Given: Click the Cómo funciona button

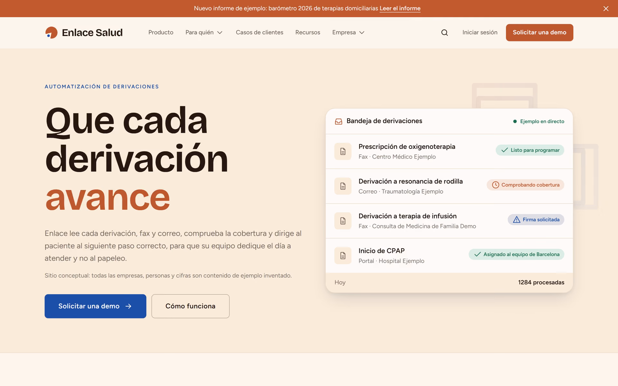Looking at the screenshot, I should (x=191, y=306).
